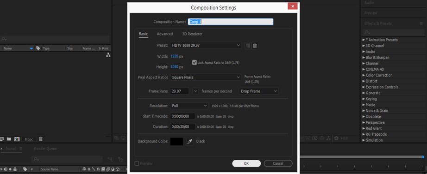The height and width of the screenshot is (174, 427).
Task: Expand the Keying effects category
Action: (364, 99)
